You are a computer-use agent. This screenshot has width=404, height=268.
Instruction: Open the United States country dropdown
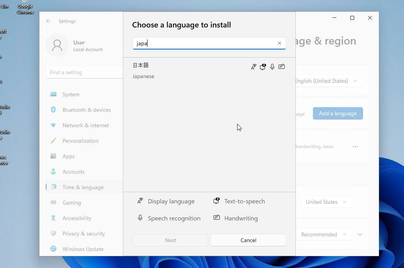[326, 202]
